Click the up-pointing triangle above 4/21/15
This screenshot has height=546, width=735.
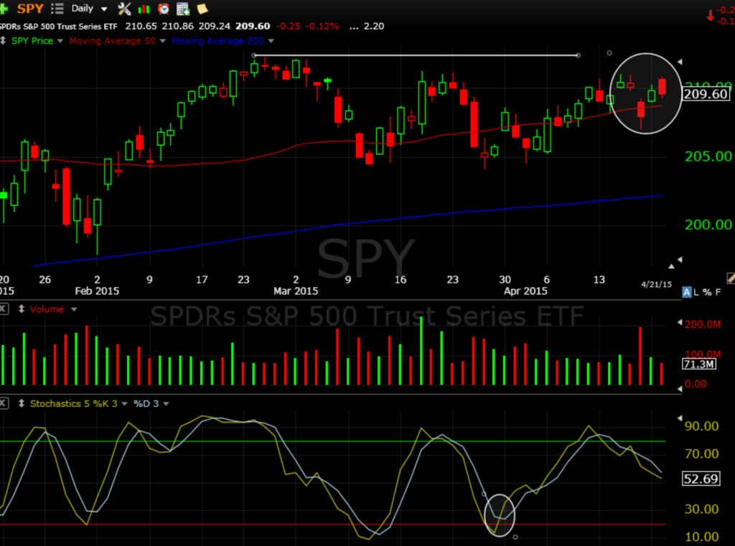click(x=671, y=266)
